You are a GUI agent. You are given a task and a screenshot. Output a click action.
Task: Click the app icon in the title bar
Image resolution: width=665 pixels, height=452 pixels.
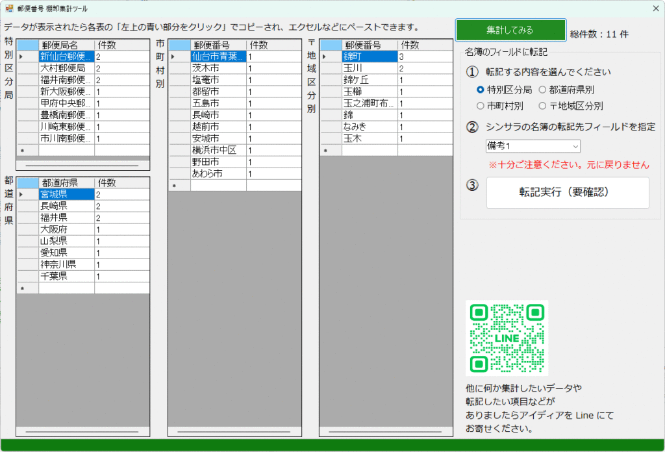click(10, 8)
